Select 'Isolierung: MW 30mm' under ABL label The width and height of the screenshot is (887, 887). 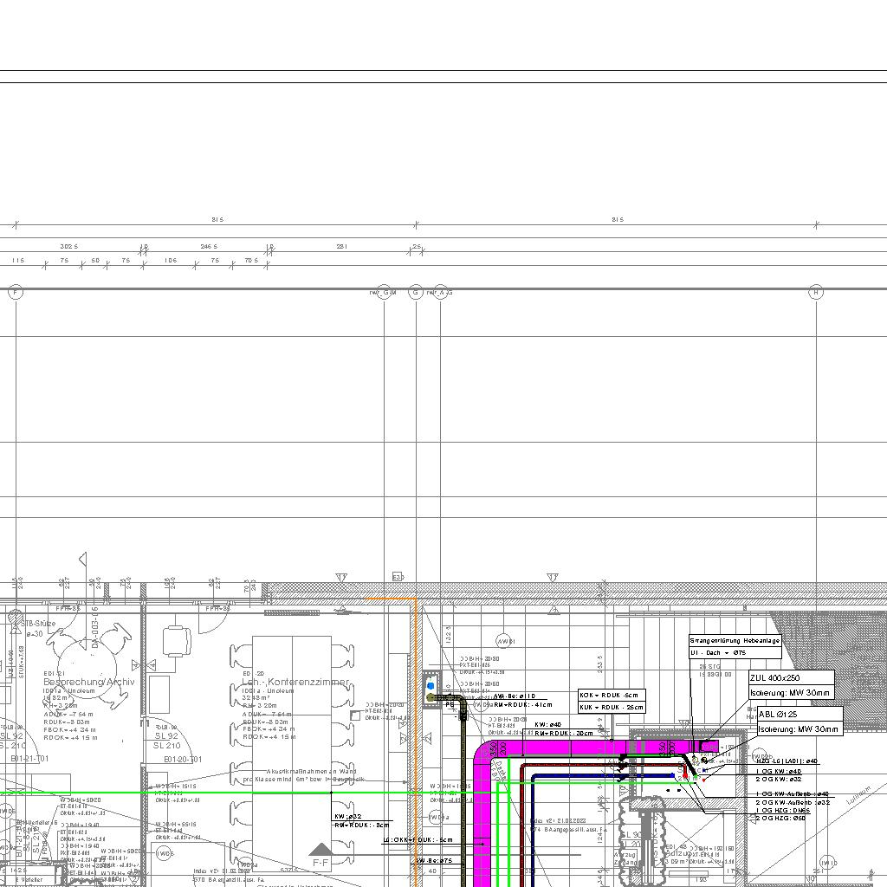[x=798, y=729]
